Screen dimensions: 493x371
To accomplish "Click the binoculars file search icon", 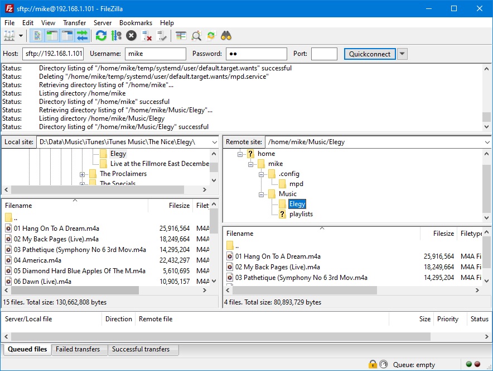I will pyautogui.click(x=226, y=36).
